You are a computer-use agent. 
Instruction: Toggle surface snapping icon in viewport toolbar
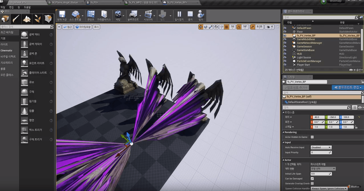[x=221, y=27]
